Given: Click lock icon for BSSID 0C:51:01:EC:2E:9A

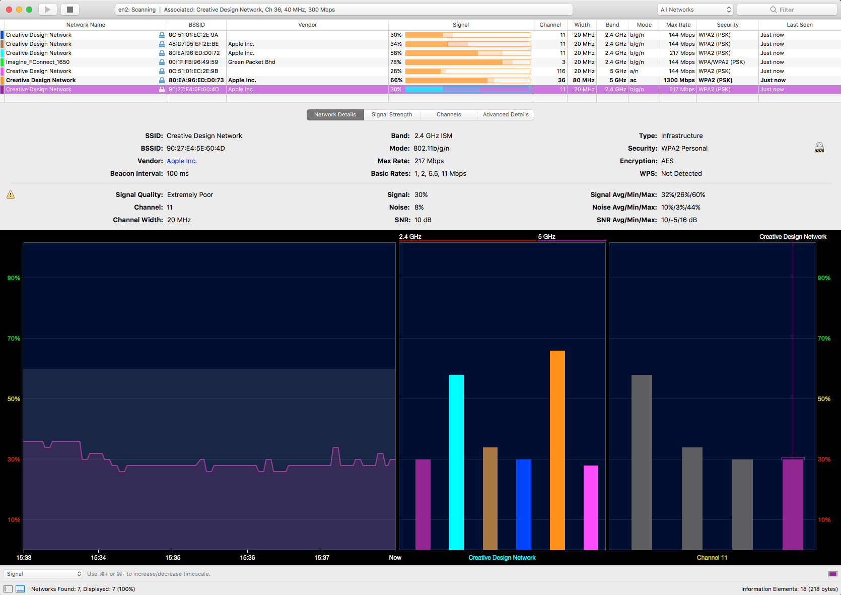Looking at the screenshot, I should (162, 35).
